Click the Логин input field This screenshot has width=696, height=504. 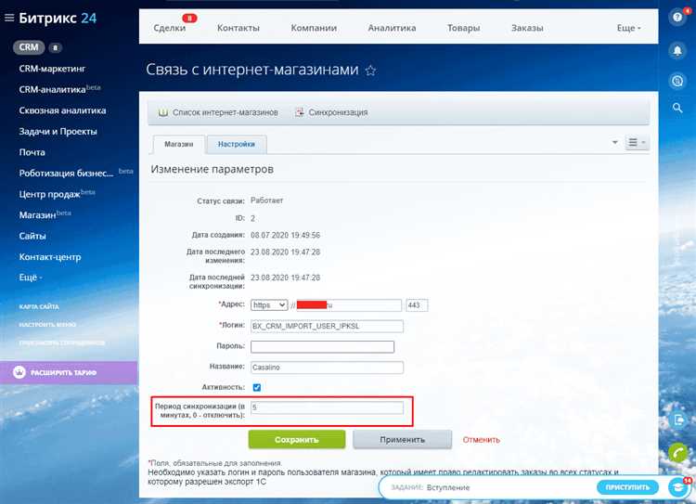[328, 326]
